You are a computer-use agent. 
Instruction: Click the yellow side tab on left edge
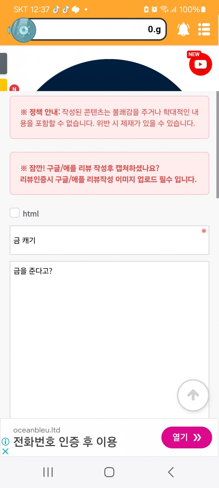pos(3,85)
